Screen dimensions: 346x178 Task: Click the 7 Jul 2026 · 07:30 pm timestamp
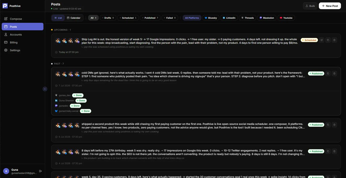pos(70,86)
